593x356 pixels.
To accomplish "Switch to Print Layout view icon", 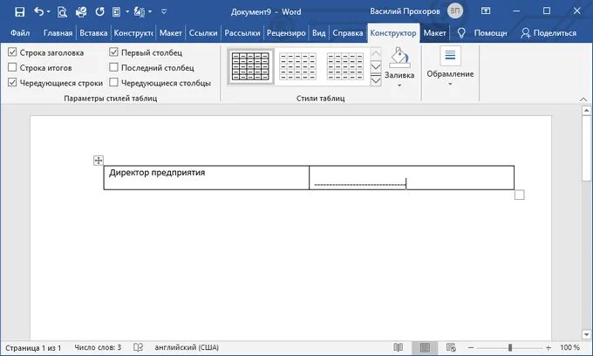I will click(x=425, y=347).
